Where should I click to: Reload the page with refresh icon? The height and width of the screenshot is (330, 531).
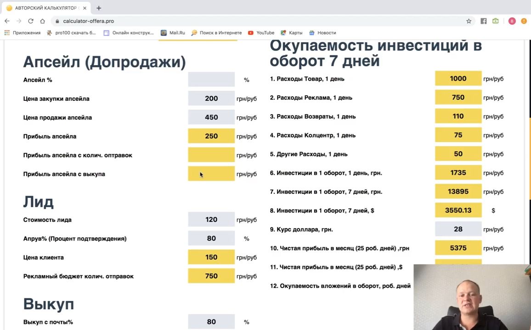31,21
